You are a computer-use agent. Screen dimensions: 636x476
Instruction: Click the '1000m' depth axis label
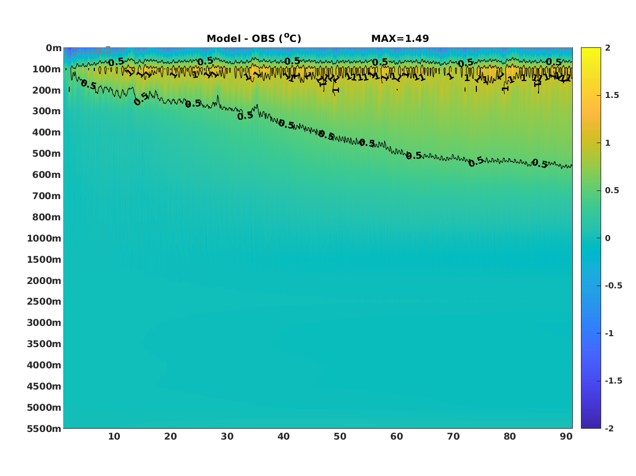pos(44,238)
